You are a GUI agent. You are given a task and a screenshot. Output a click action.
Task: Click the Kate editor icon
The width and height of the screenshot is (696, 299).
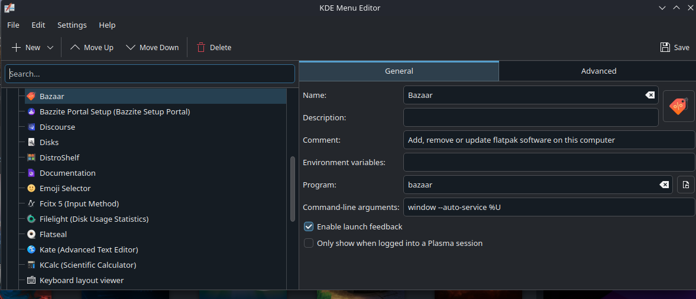point(31,250)
